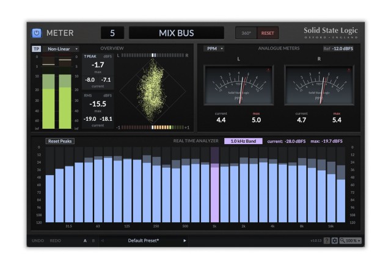Click the red RESET button
Screen dimensions: 391x260
coord(266,33)
